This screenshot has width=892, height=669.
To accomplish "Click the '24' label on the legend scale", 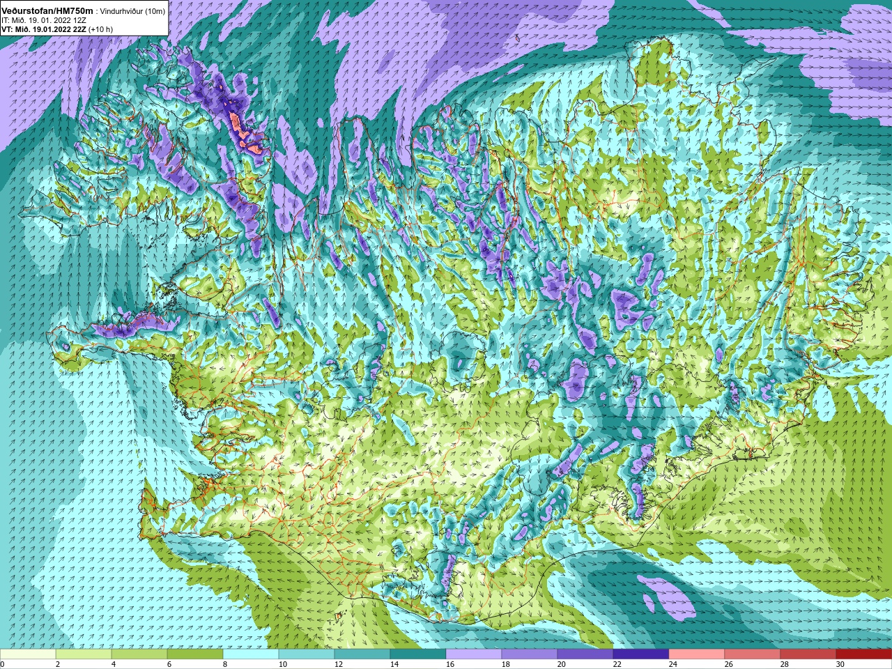I will [673, 664].
